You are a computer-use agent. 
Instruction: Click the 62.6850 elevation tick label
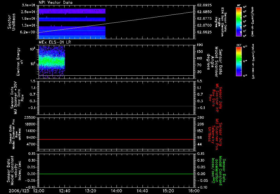tap(205, 12)
